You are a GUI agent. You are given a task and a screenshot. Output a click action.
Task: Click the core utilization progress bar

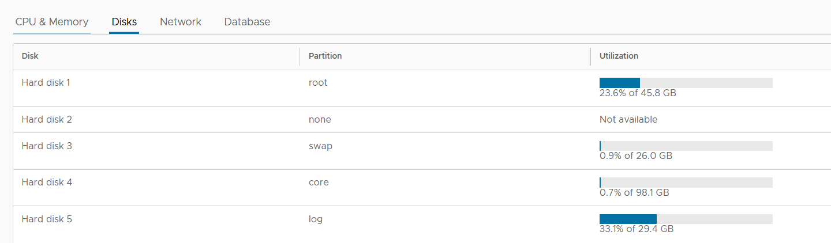(x=686, y=183)
